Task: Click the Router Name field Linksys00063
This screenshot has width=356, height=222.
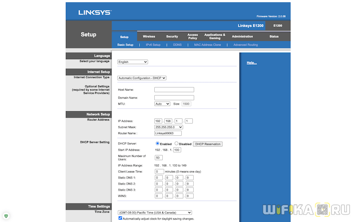Action: pos(168,133)
